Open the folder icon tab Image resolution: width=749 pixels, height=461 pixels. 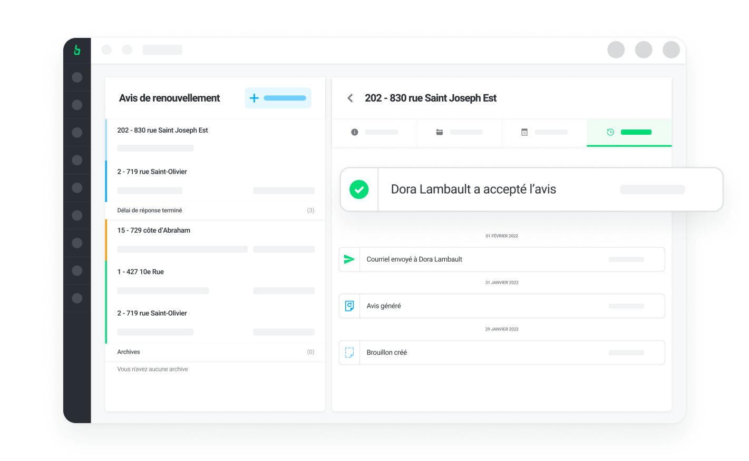[459, 132]
